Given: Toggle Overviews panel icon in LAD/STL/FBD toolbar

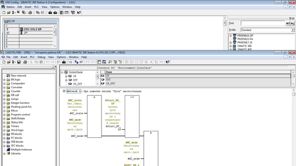Looking at the screenshot, I should [99, 62].
